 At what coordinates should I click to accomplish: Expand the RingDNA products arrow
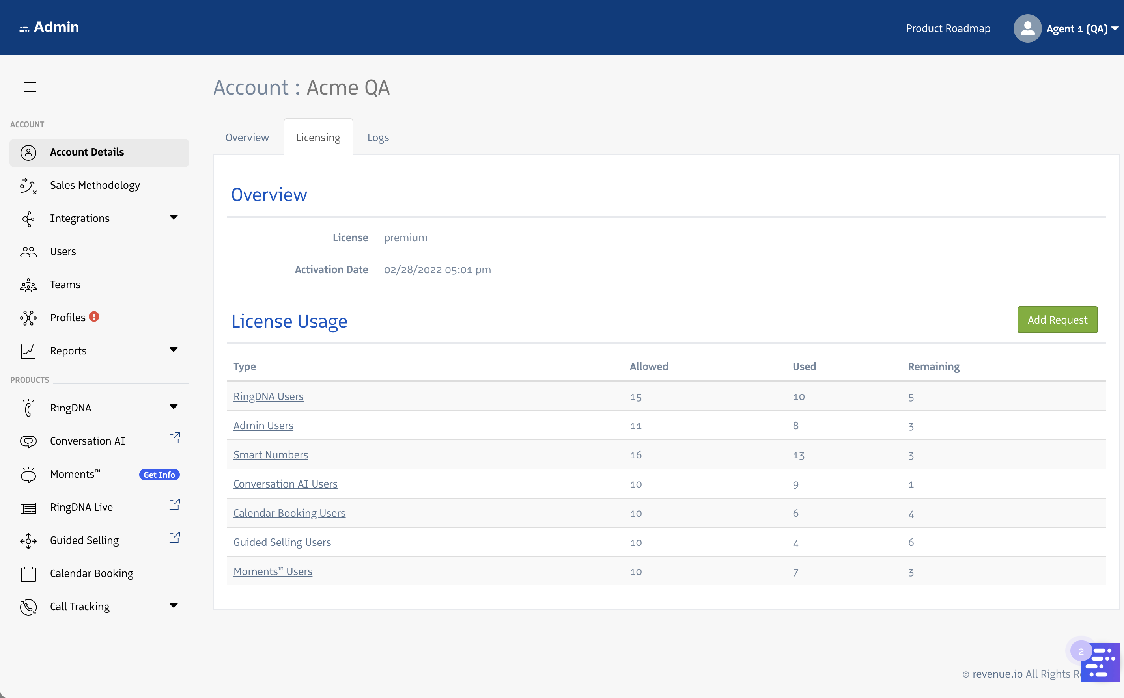point(174,407)
